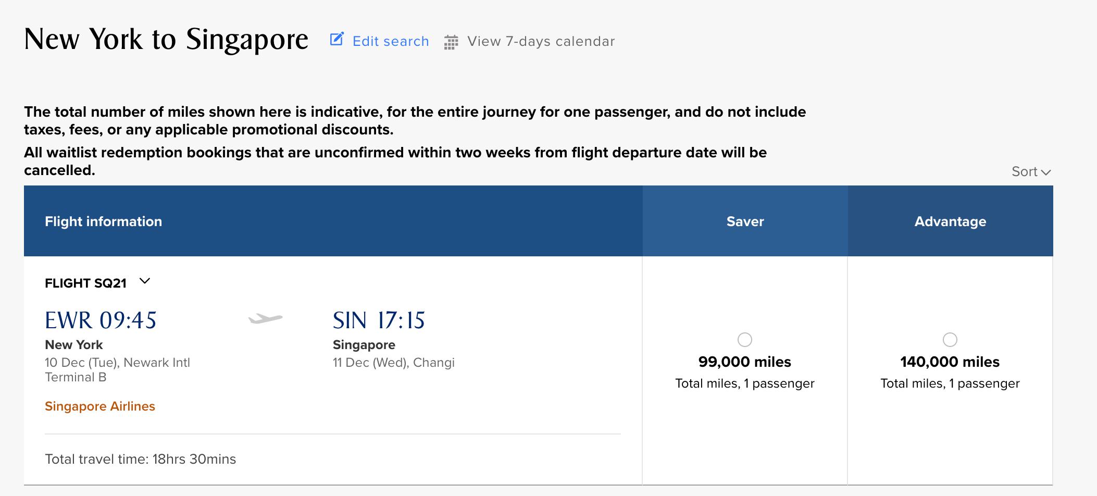The width and height of the screenshot is (1097, 496).
Task: Click the 99,000 miles price text
Action: 745,362
